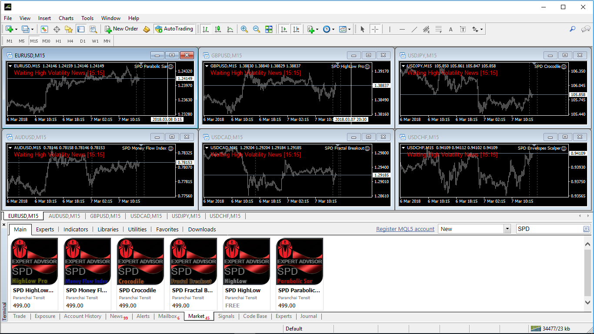Select the Crosshair tool
Viewport: 594px width, 334px height.
point(375,29)
